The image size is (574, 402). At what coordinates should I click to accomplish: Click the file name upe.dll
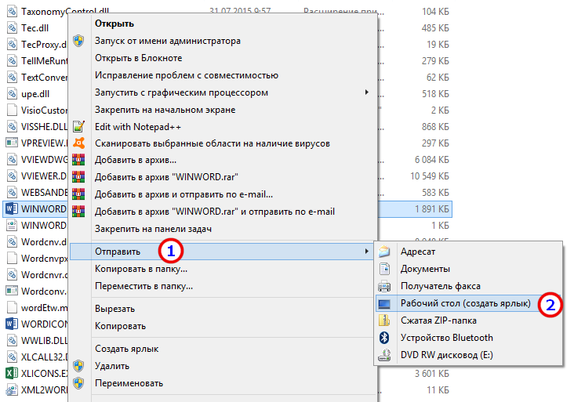(35, 94)
